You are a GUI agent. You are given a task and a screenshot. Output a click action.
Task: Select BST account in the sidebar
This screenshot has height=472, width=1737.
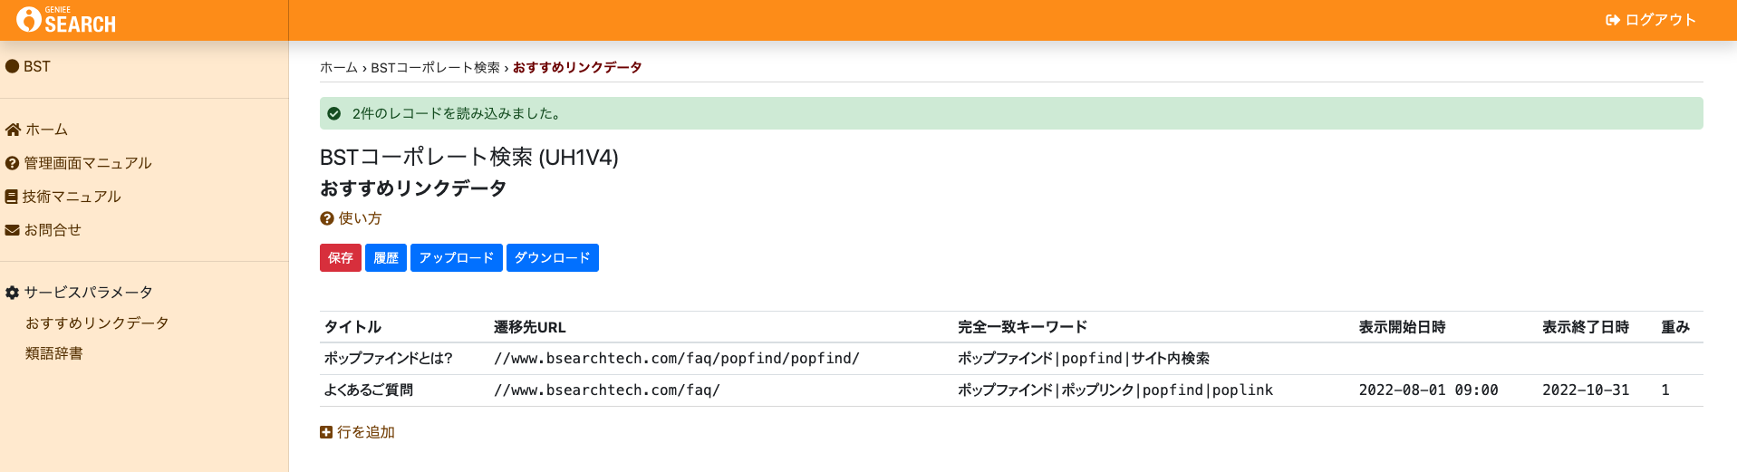(x=37, y=66)
